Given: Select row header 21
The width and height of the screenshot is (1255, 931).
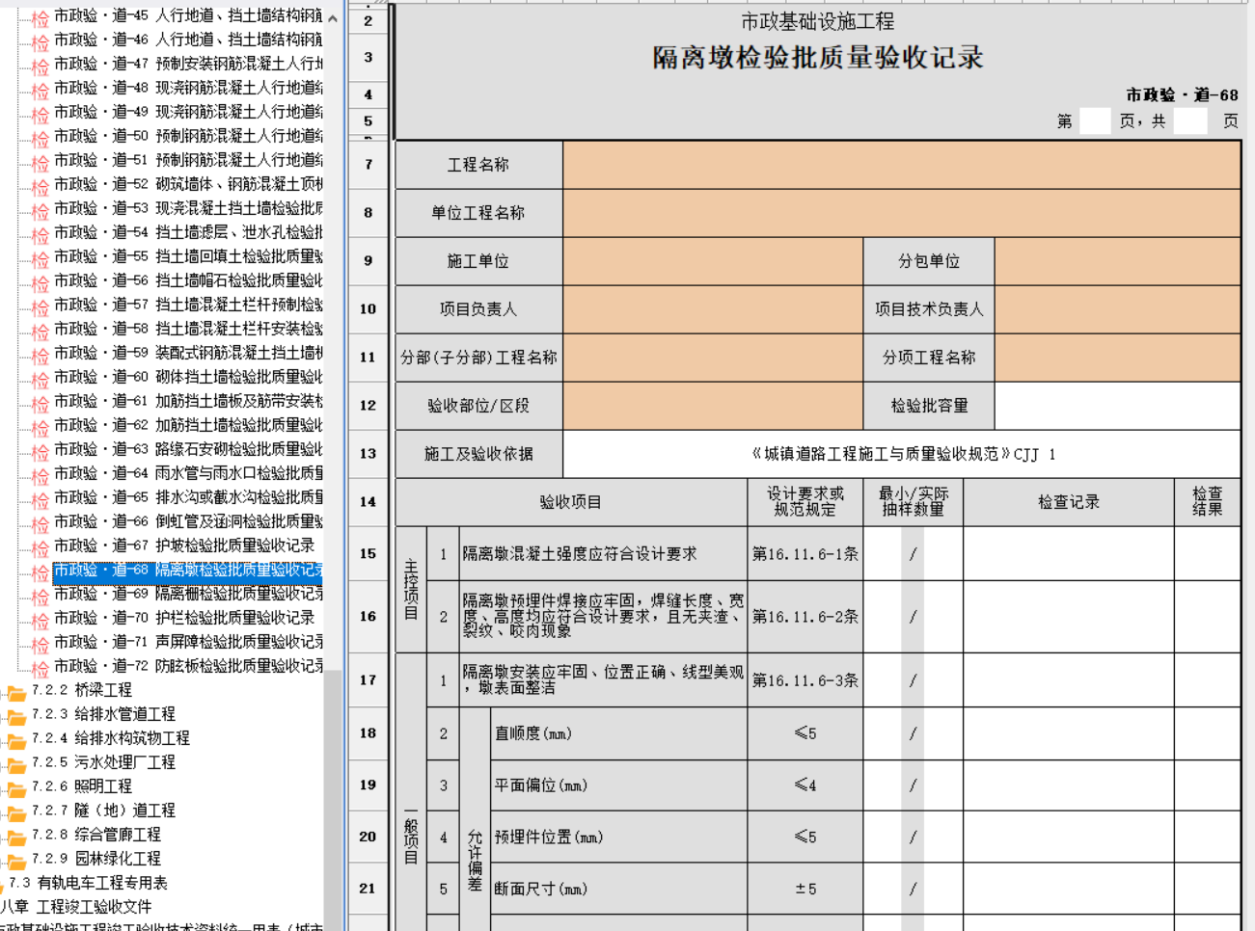Looking at the screenshot, I should [x=368, y=889].
